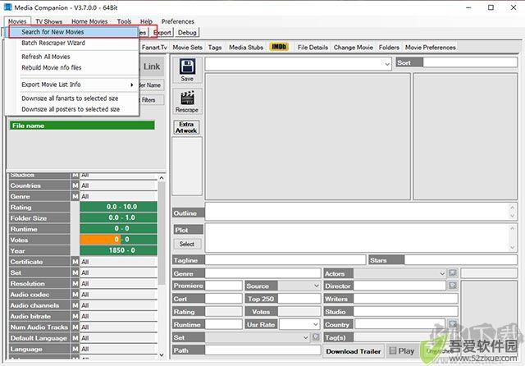Click the Media Companion title bar icon

7,7
